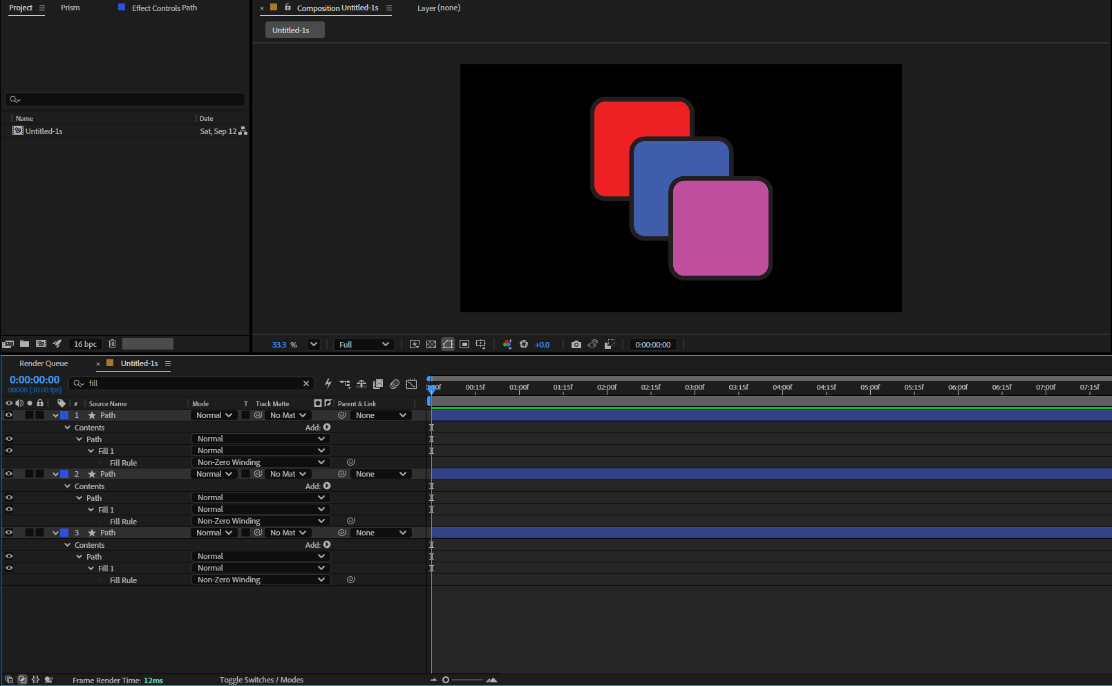
Task: Zoom in the timeline with large mountain icon
Action: (492, 680)
